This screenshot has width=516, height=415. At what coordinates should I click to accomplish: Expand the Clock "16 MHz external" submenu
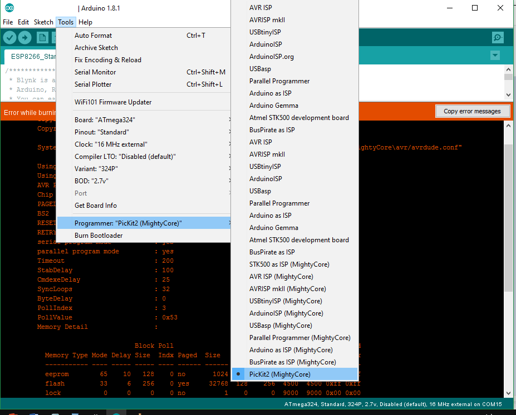pos(144,144)
